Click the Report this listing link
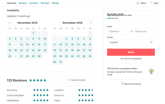The image size is (165, 104). click(132, 84)
